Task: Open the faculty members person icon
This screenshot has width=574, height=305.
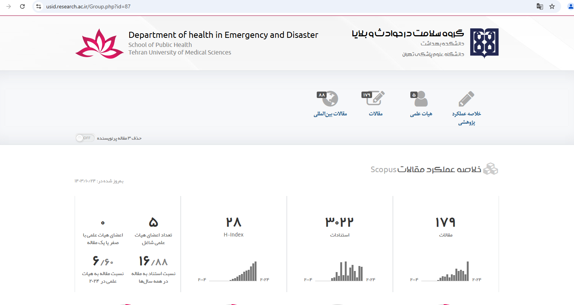Action: [x=421, y=99]
